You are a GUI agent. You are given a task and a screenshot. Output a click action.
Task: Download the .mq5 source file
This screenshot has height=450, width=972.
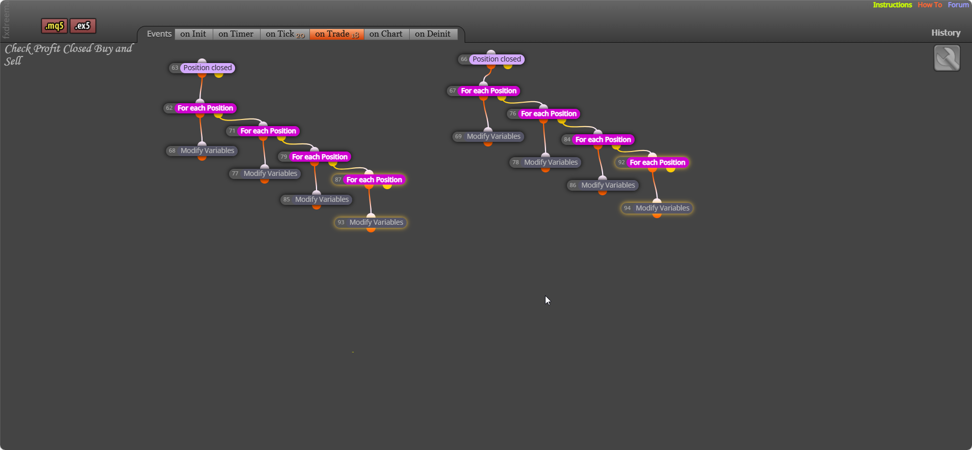54,26
